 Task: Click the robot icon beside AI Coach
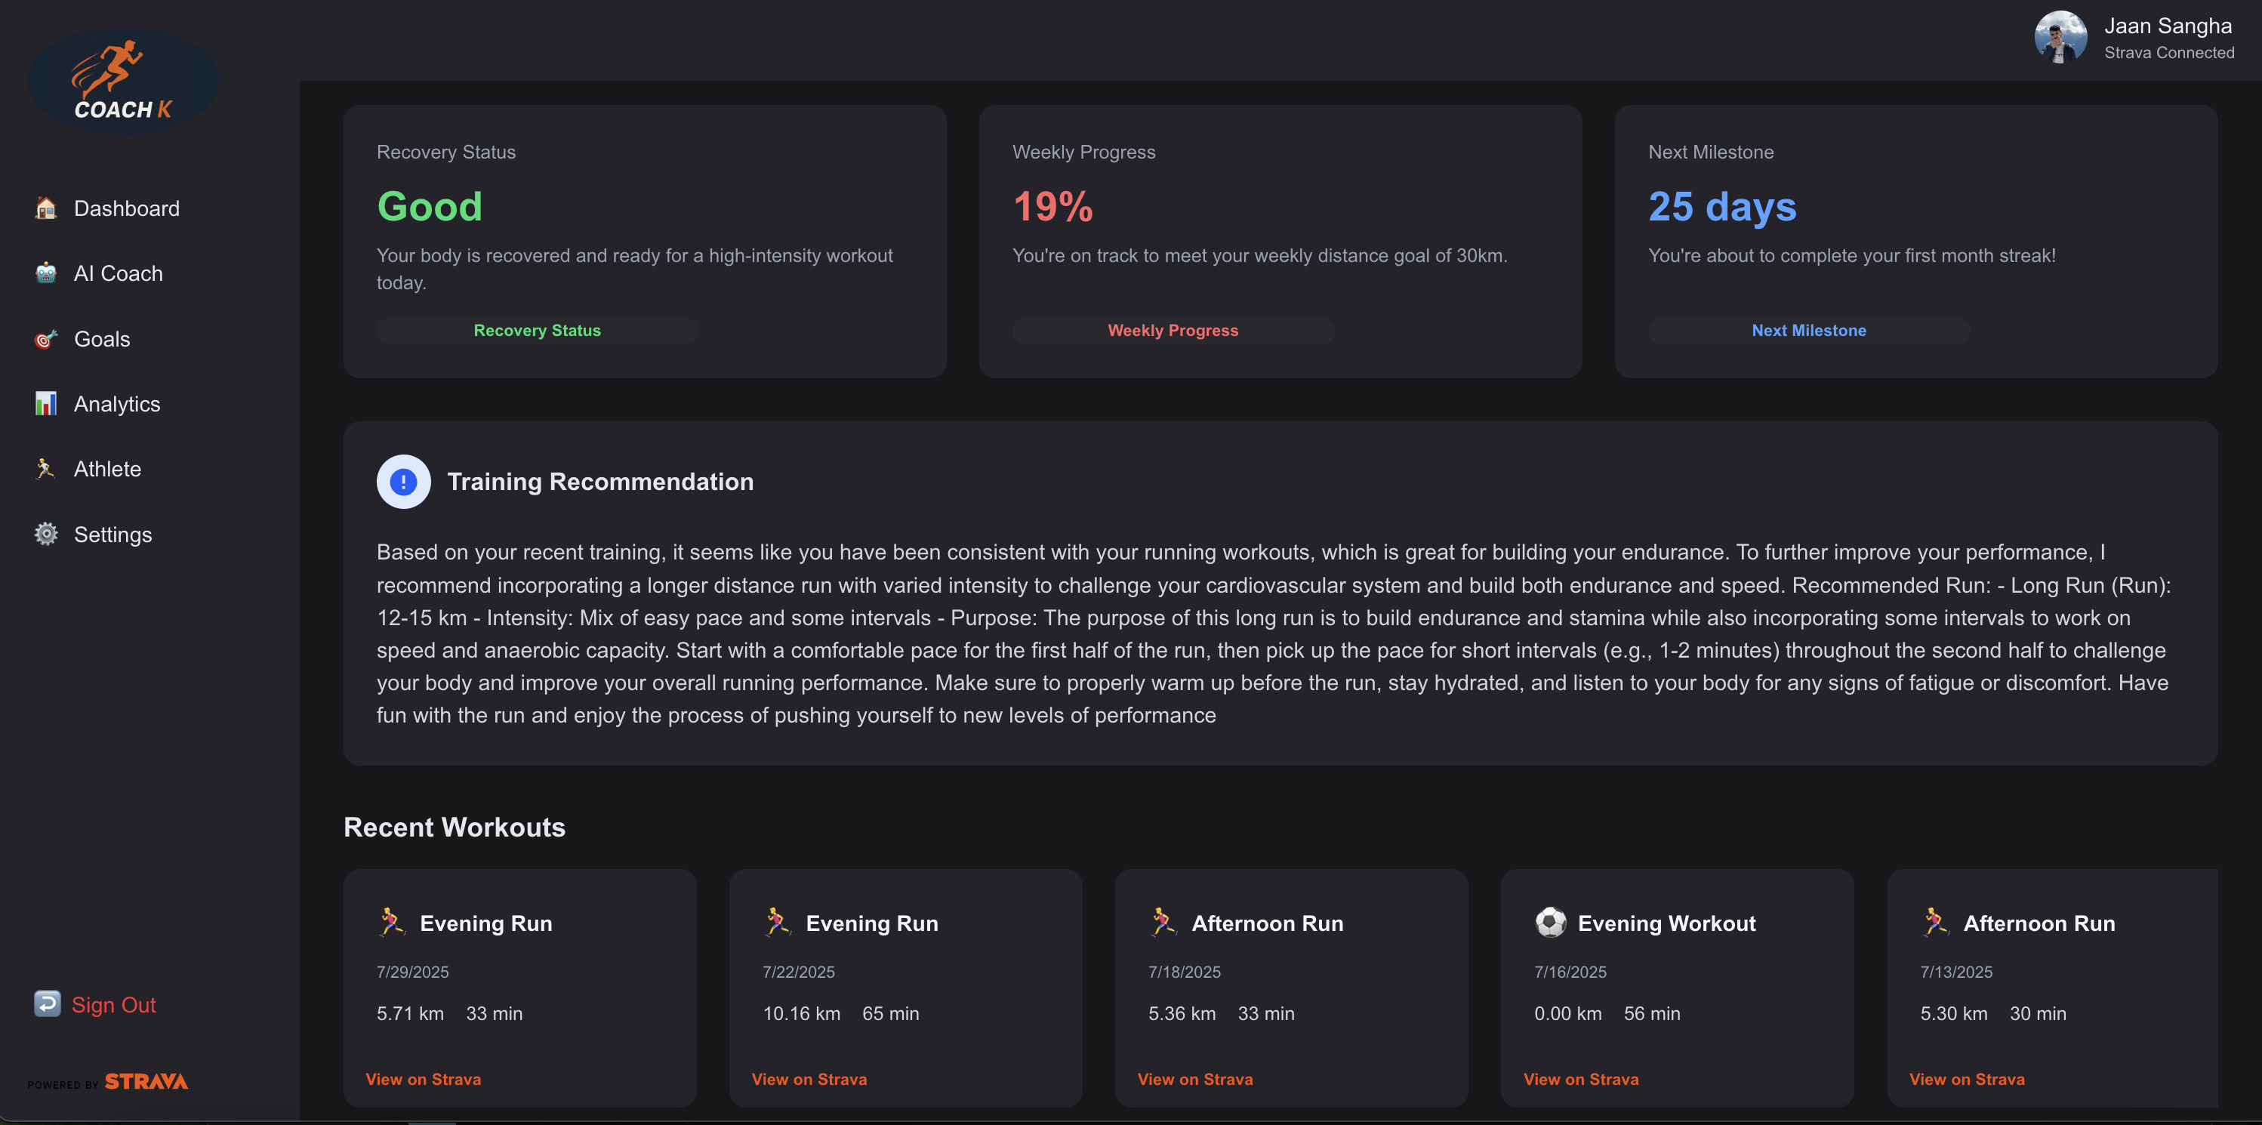click(45, 273)
